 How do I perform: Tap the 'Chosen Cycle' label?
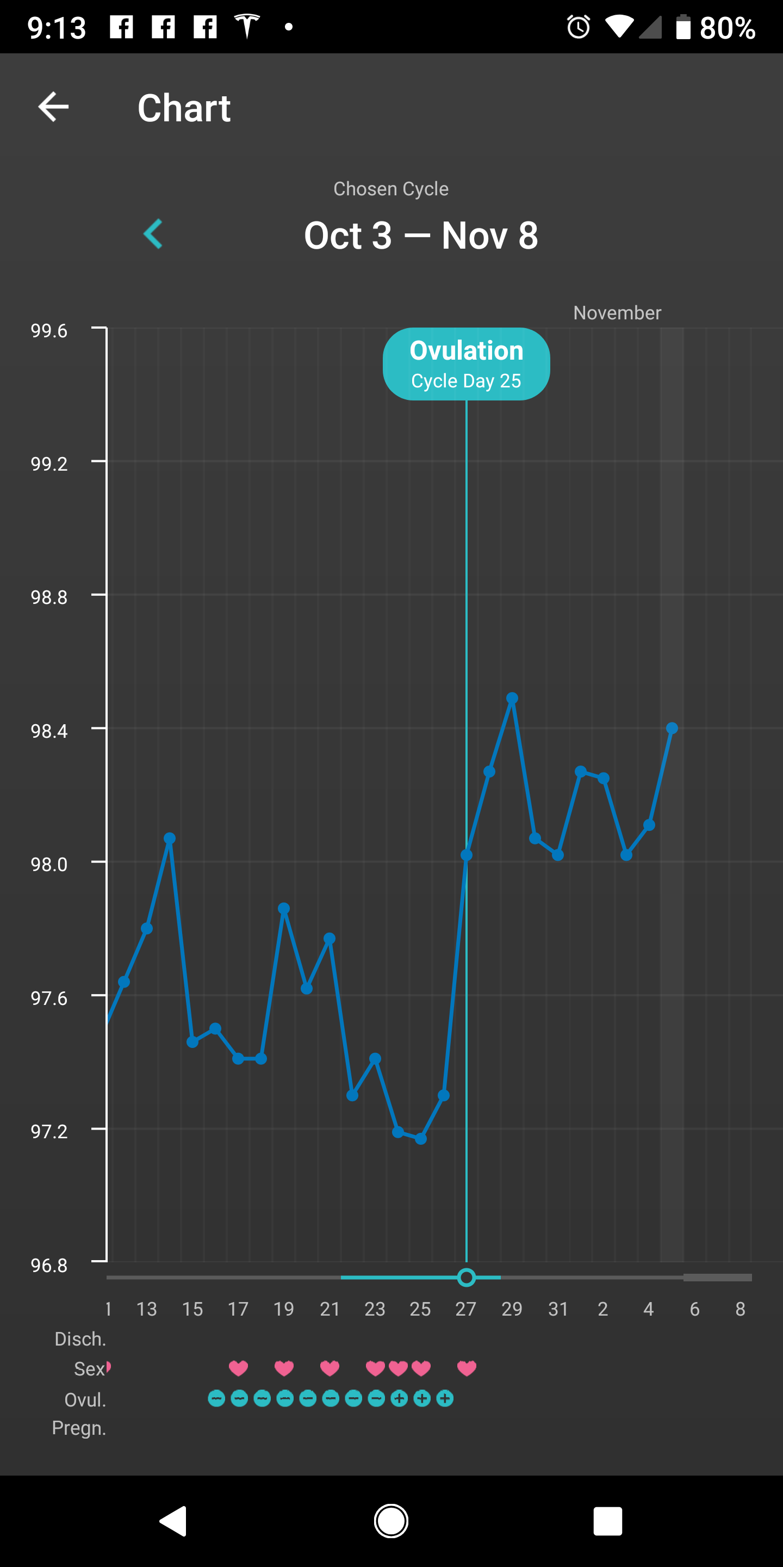[391, 189]
